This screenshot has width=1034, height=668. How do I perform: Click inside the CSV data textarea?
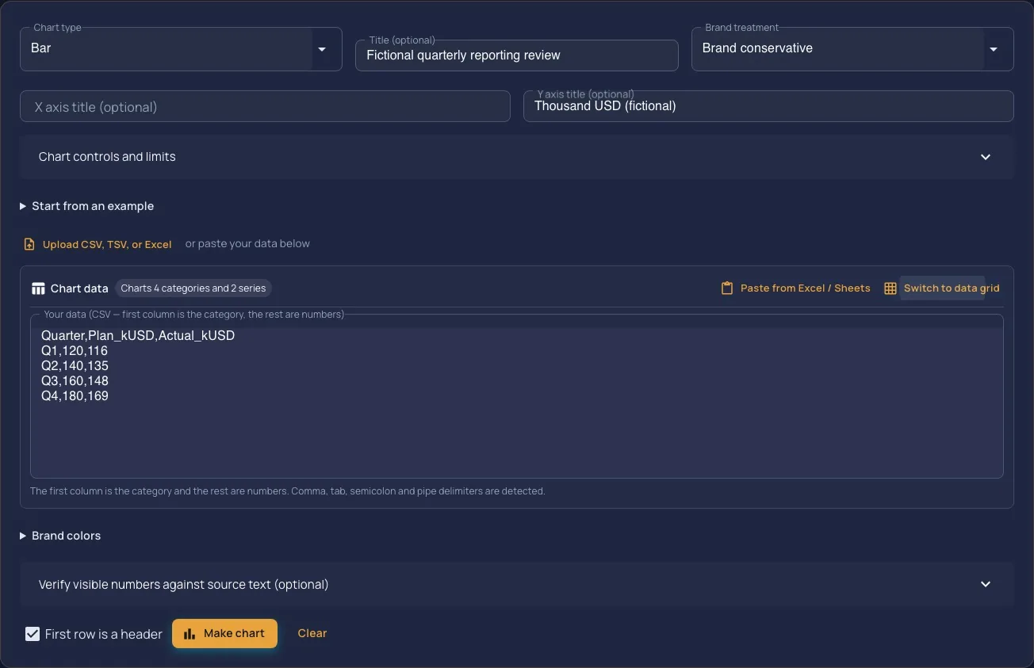click(517, 396)
